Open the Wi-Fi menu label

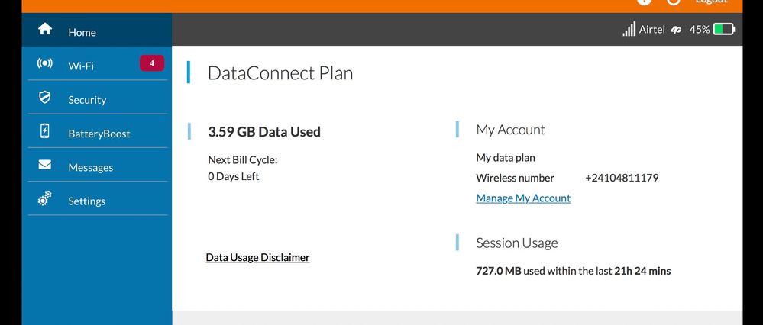click(x=81, y=66)
